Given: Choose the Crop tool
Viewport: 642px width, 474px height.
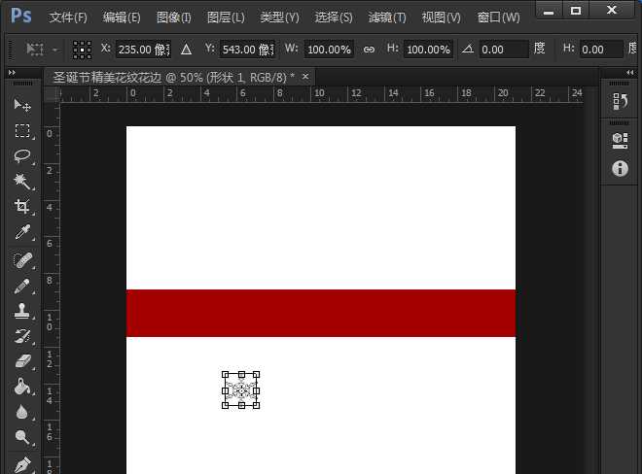Looking at the screenshot, I should 21,207.
